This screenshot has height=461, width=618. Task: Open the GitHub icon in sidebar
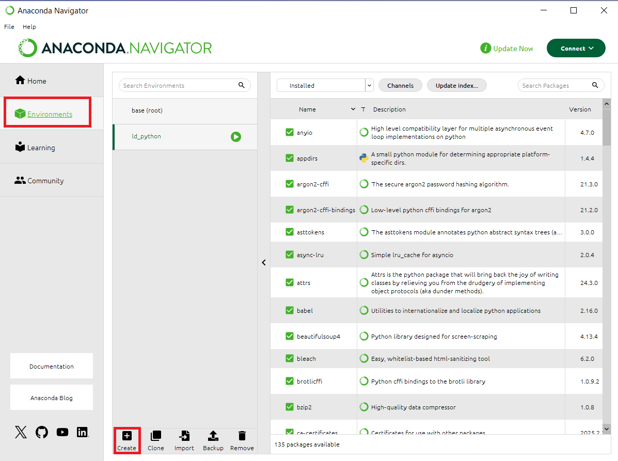41,432
